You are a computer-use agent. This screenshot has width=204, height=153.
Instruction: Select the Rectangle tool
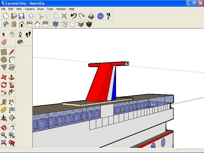click(x=4, y=52)
